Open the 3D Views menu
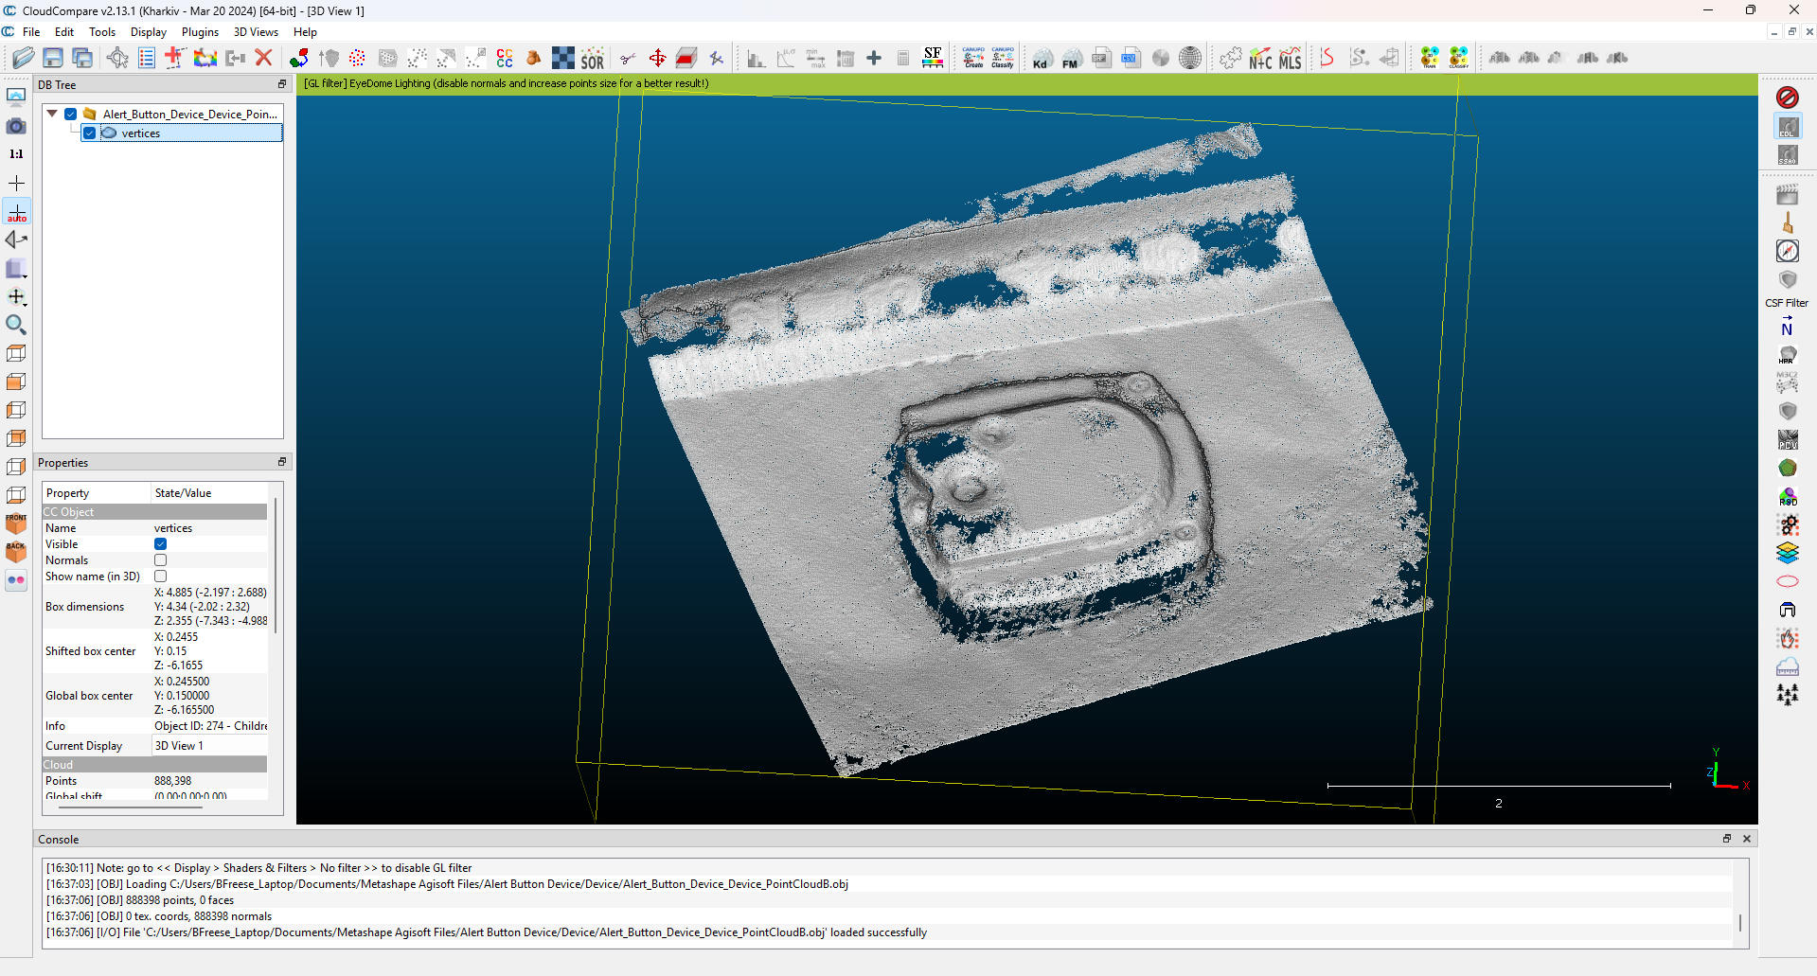Screen dimensions: 1817x976 click(256, 32)
